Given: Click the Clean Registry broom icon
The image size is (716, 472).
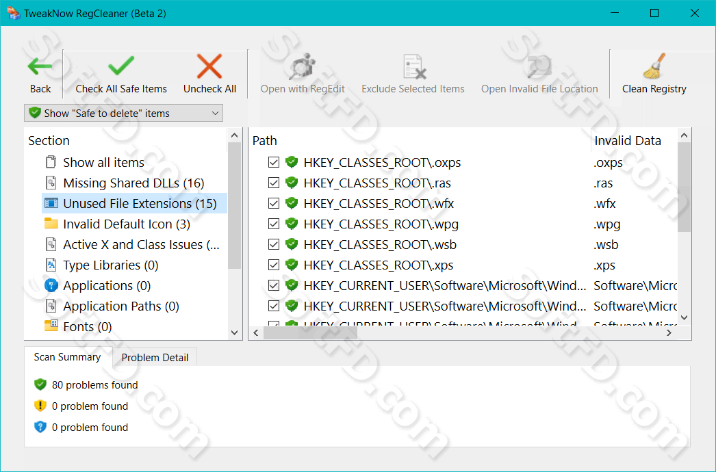Looking at the screenshot, I should [655, 66].
